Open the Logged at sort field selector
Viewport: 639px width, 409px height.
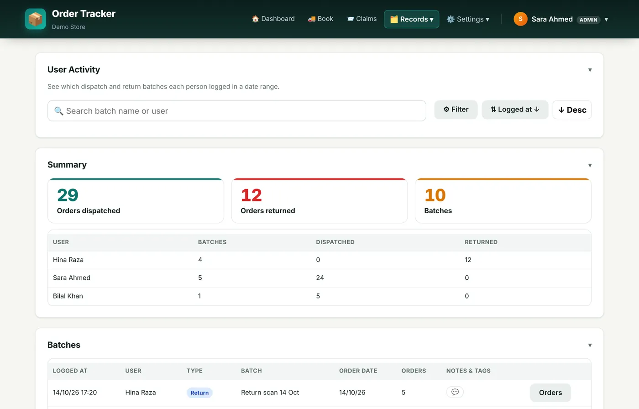click(x=515, y=110)
